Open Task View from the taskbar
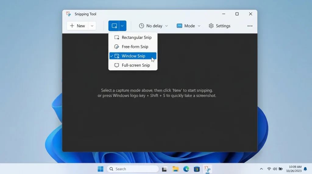The image size is (312, 174). tap(164, 169)
